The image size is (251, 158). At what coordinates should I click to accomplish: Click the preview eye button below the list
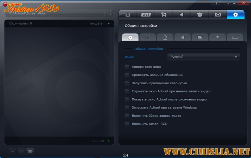coord(22,151)
